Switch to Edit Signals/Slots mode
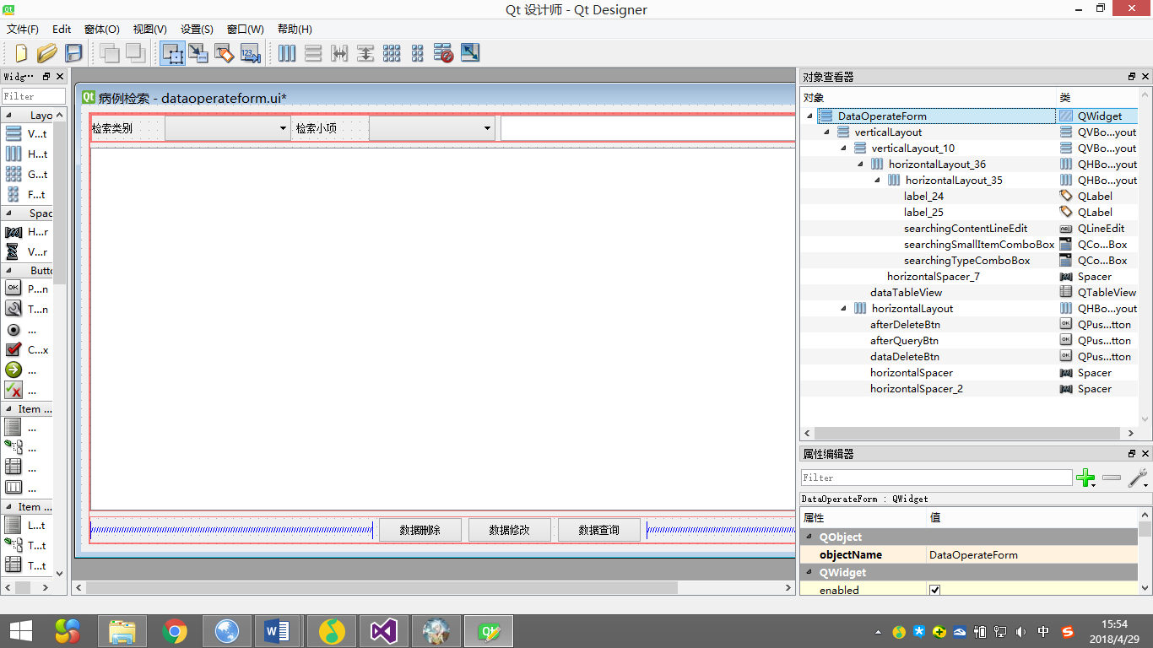The image size is (1153, 648). [198, 53]
